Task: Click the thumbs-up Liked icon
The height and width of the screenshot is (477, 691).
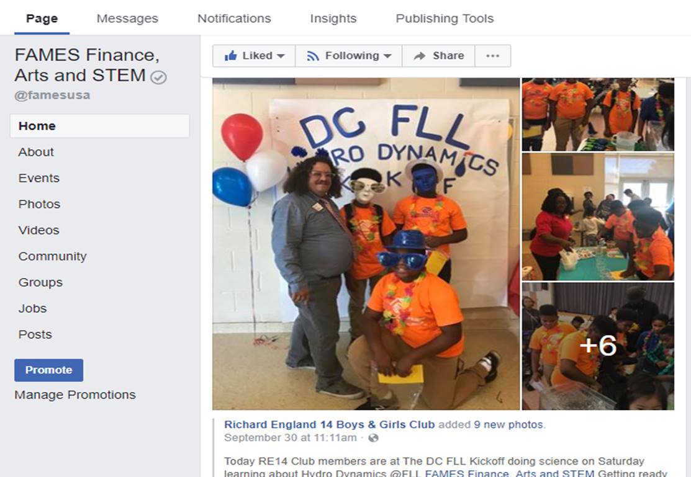Action: tap(230, 55)
